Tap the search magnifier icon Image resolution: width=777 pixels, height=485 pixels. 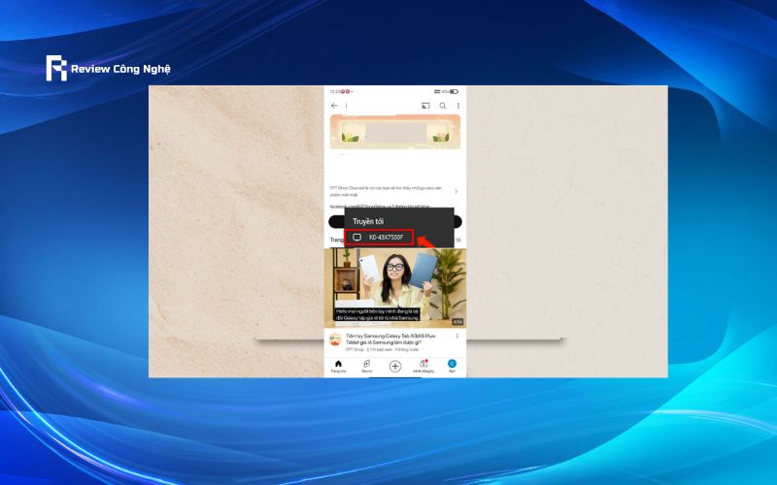[x=443, y=106]
